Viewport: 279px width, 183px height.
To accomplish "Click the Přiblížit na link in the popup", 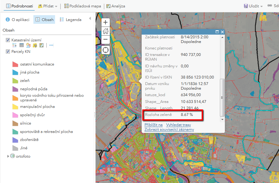I will [x=153, y=125].
